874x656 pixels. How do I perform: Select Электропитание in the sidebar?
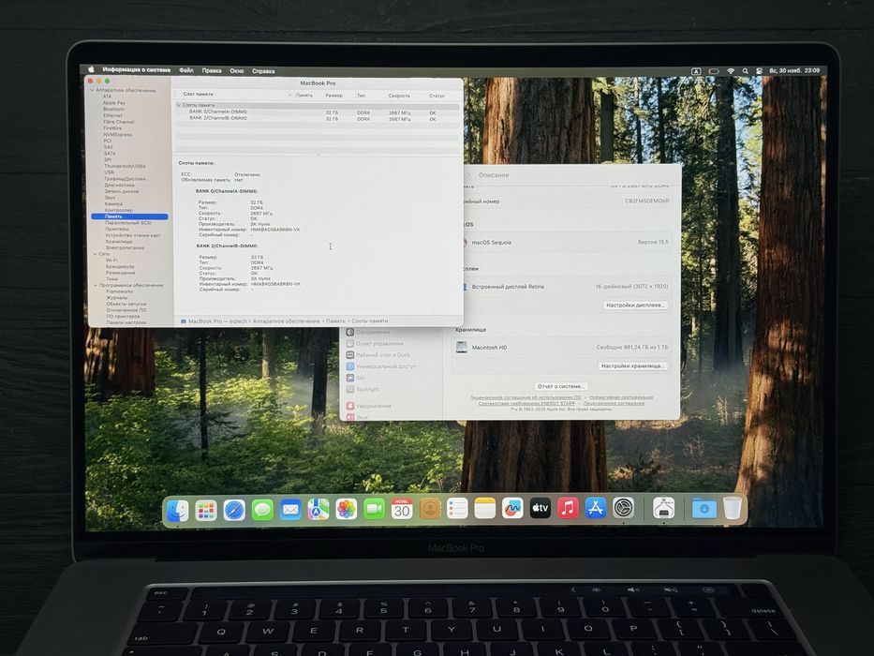click(x=125, y=247)
